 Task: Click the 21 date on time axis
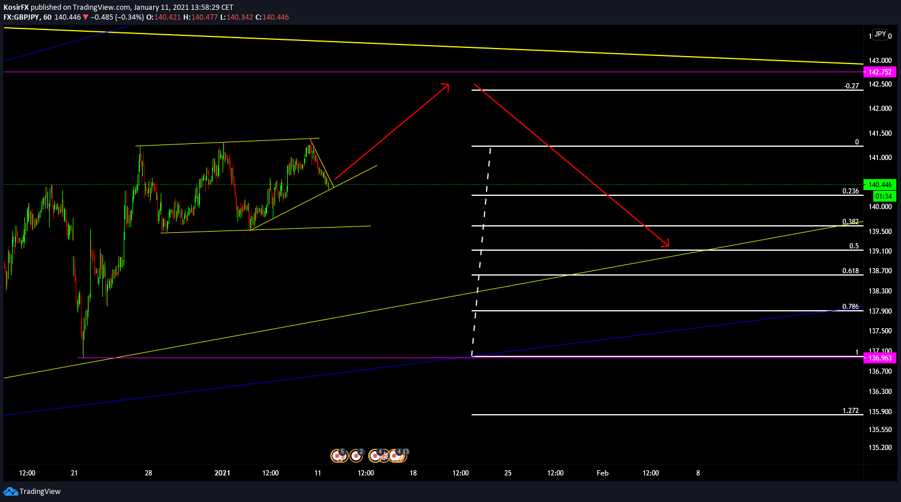pyautogui.click(x=75, y=473)
